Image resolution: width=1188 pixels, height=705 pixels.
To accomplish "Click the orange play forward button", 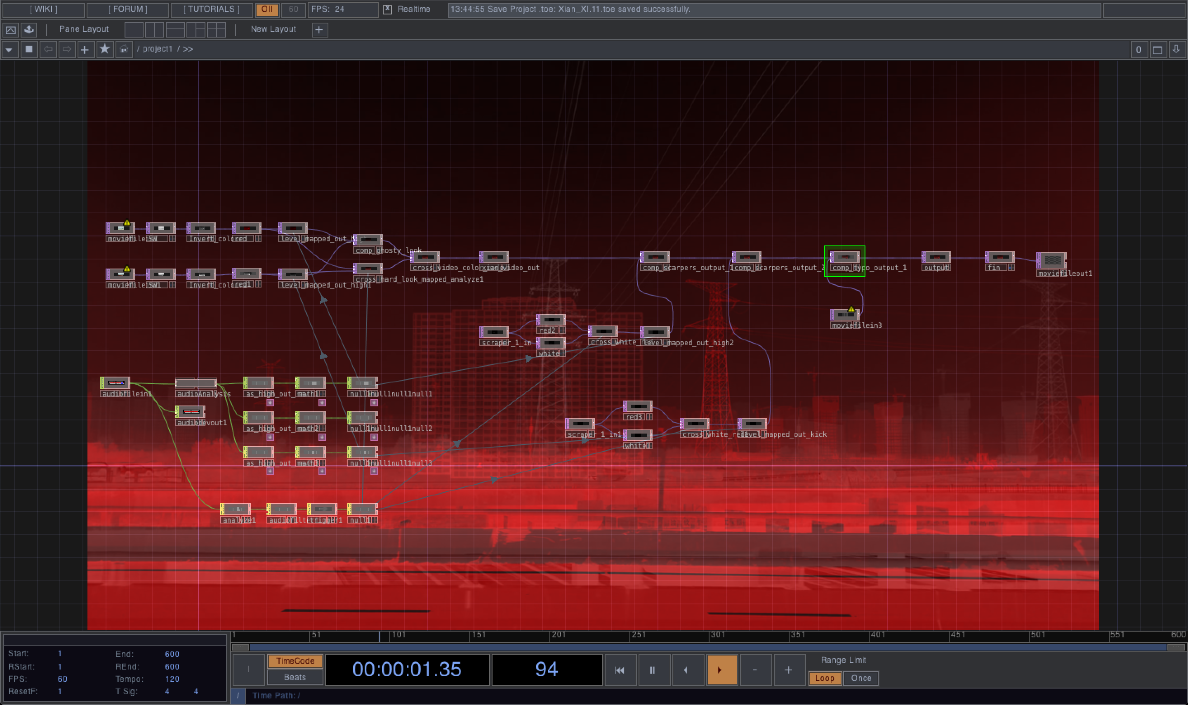I will [x=721, y=670].
